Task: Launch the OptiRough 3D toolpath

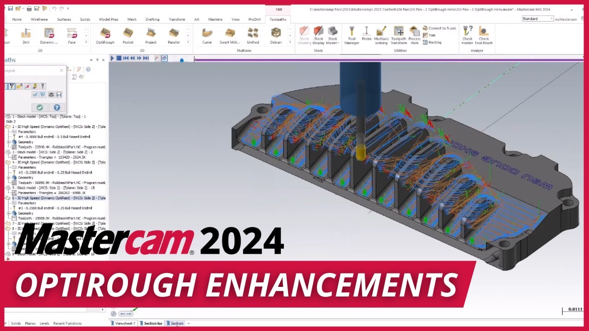Action: click(105, 36)
